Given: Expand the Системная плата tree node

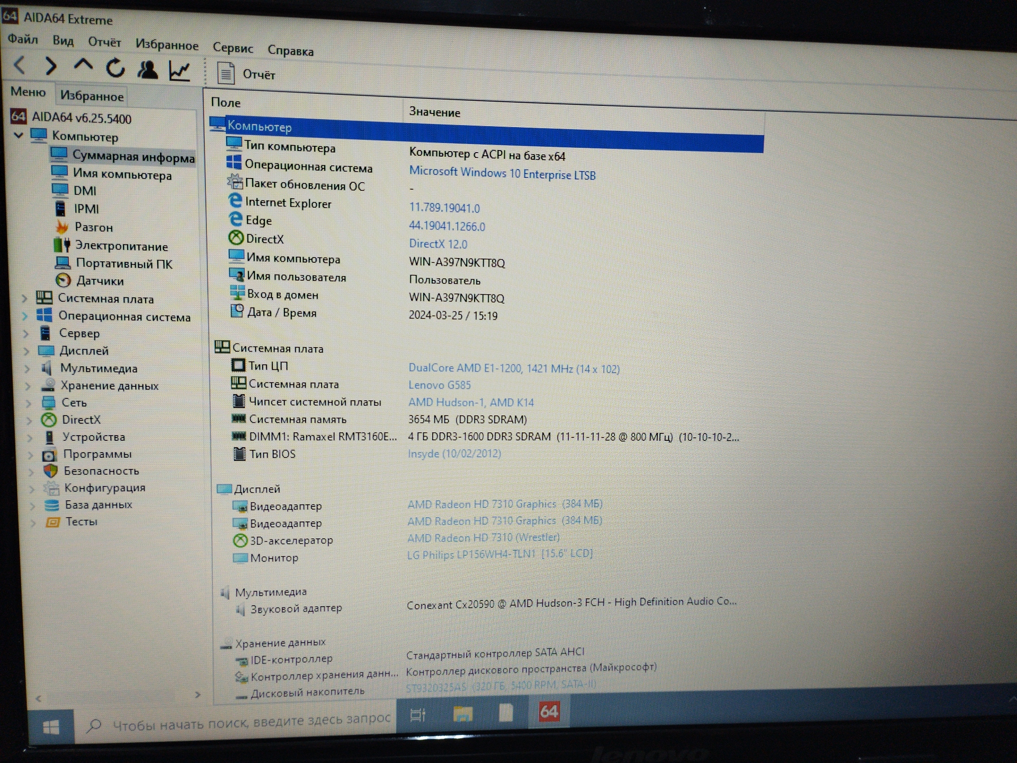Looking at the screenshot, I should (24, 298).
